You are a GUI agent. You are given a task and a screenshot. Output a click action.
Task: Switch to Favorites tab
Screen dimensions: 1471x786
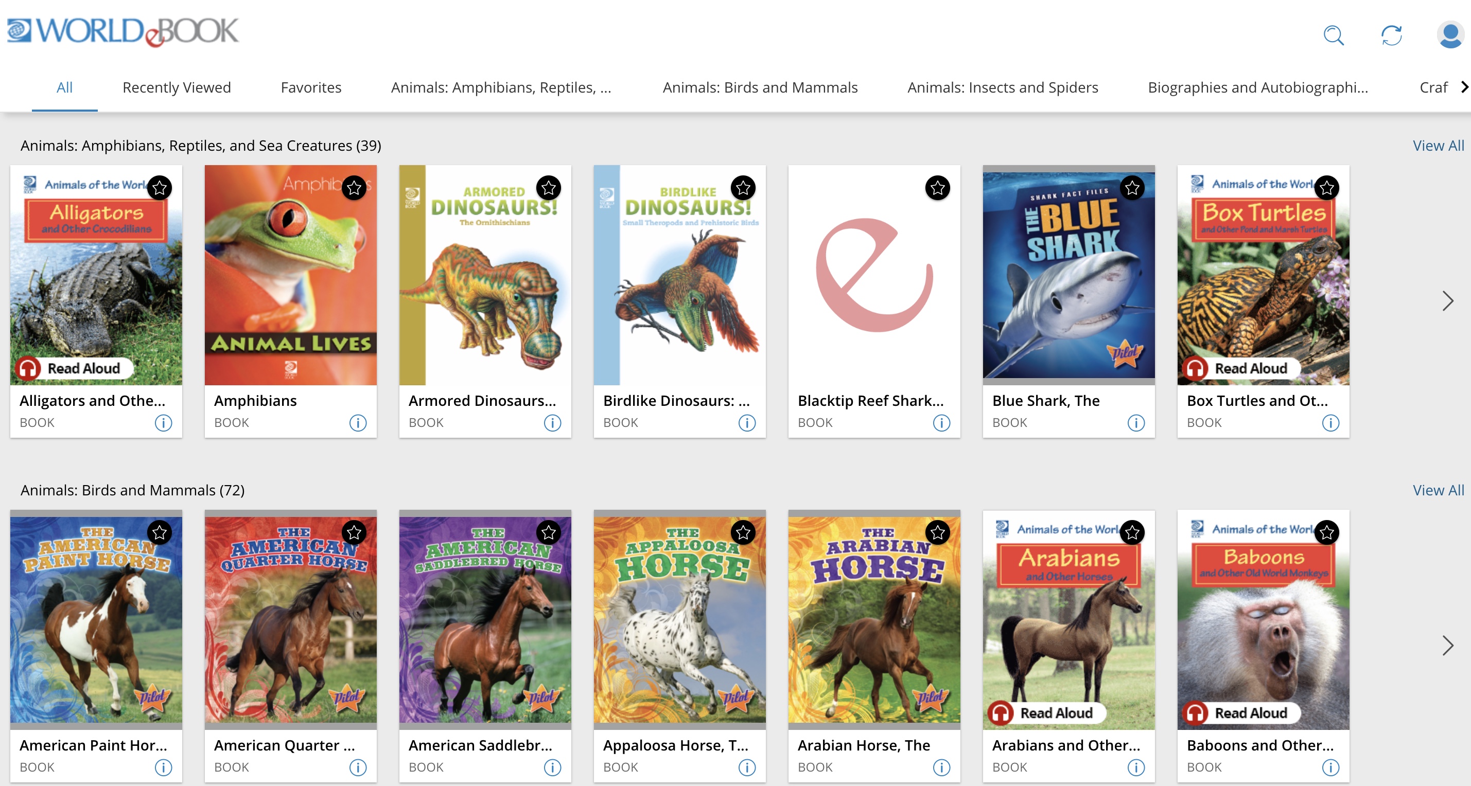311,87
